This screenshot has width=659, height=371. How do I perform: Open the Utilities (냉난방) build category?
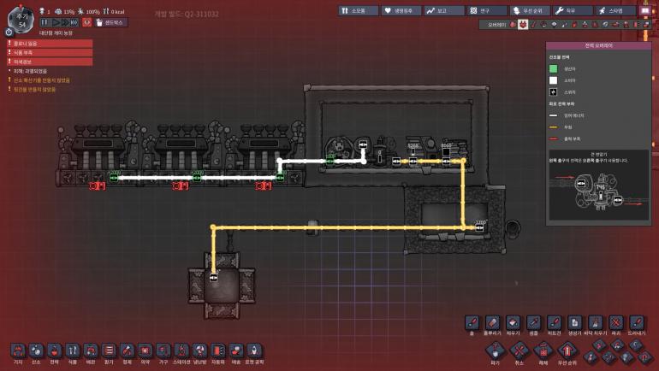coord(199,350)
